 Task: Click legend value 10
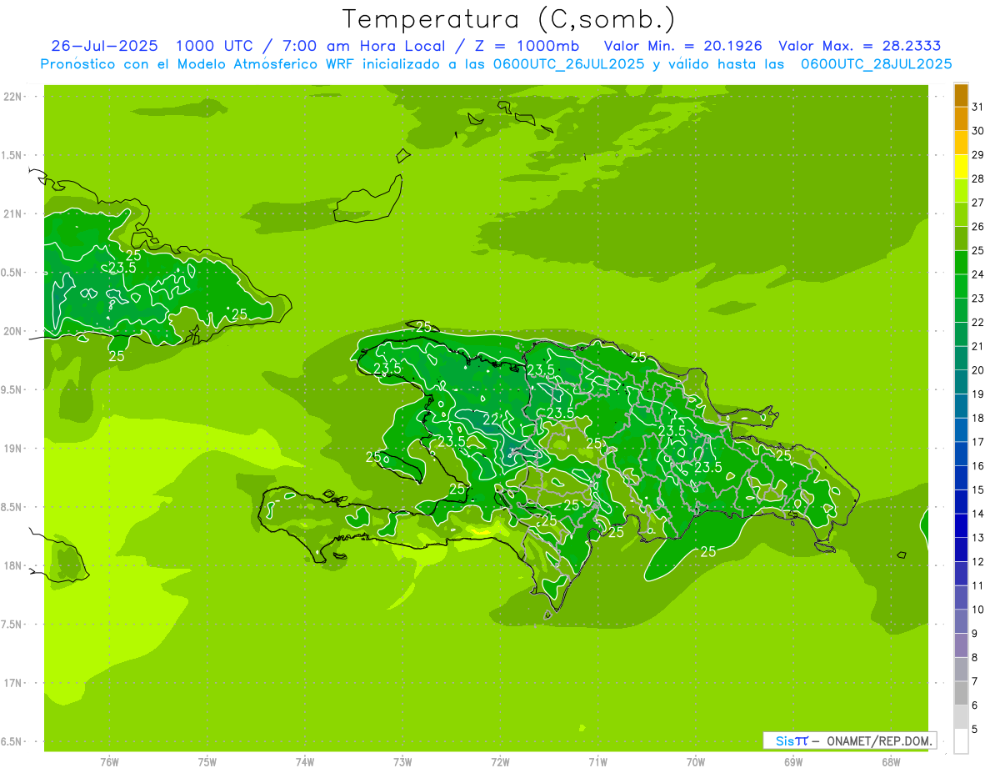point(978,610)
